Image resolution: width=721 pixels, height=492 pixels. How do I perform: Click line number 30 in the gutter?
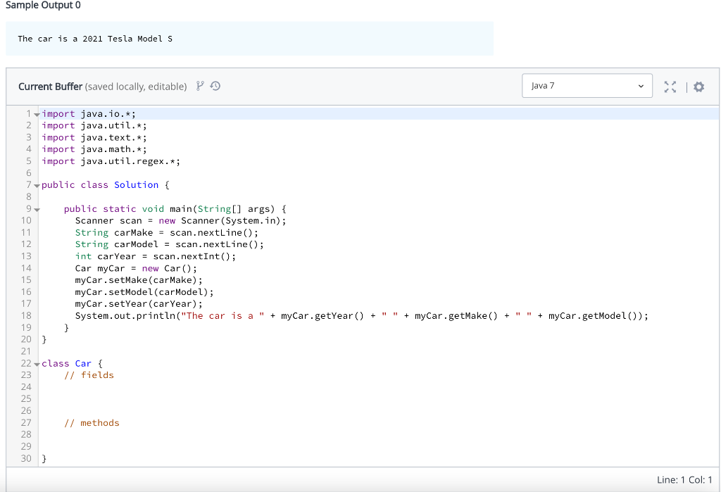[26, 458]
